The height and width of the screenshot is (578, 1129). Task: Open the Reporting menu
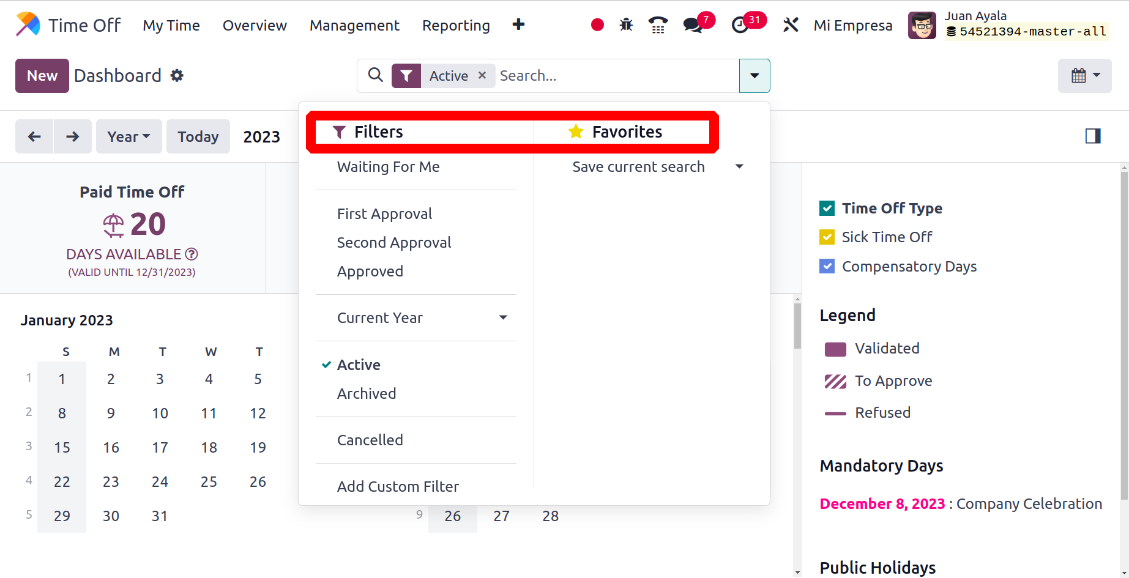456,25
